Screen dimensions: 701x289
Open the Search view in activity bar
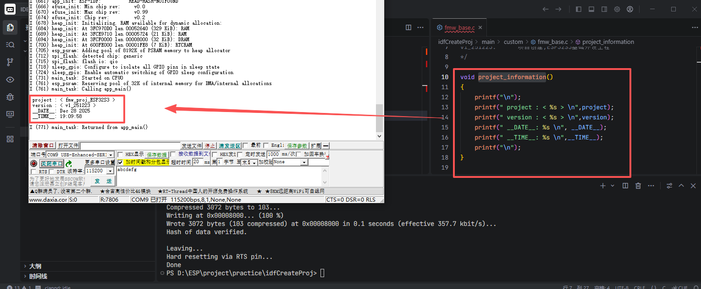(10, 45)
